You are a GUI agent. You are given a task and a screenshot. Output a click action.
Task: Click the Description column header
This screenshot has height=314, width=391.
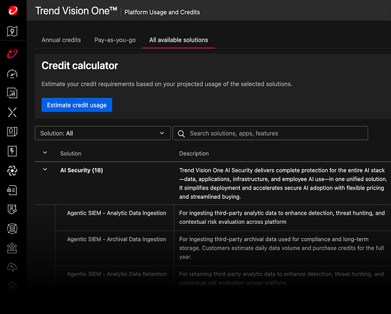click(194, 153)
